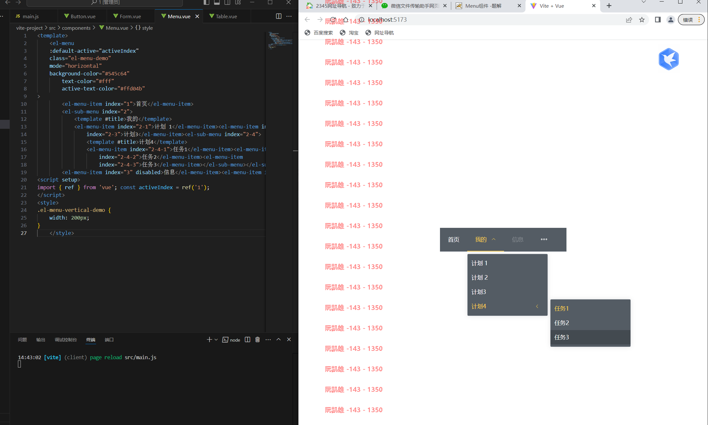Open terminal panel more actions

point(268,340)
